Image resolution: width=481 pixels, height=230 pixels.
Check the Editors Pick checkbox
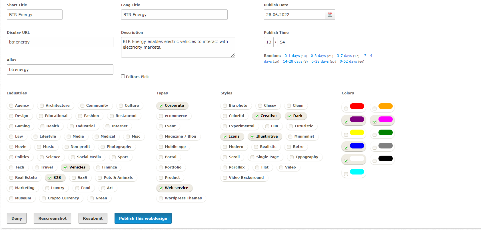pyautogui.click(x=123, y=76)
